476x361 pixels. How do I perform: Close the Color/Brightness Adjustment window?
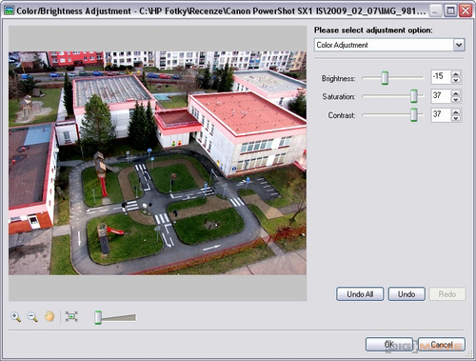(x=466, y=10)
